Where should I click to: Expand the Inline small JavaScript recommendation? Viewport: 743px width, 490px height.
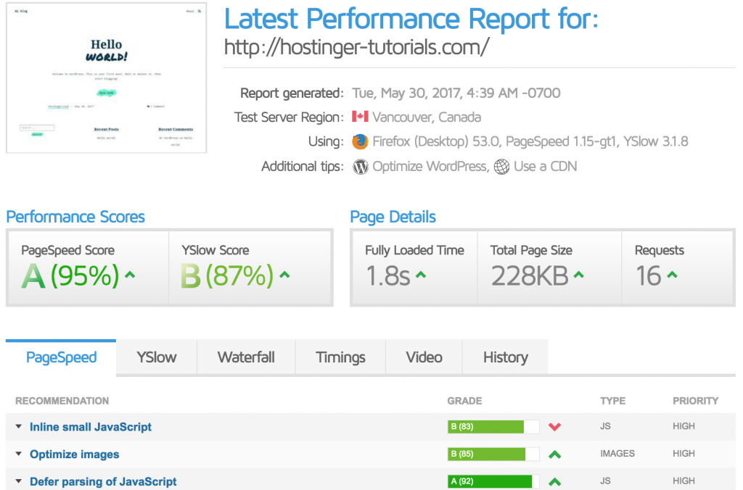(18, 426)
